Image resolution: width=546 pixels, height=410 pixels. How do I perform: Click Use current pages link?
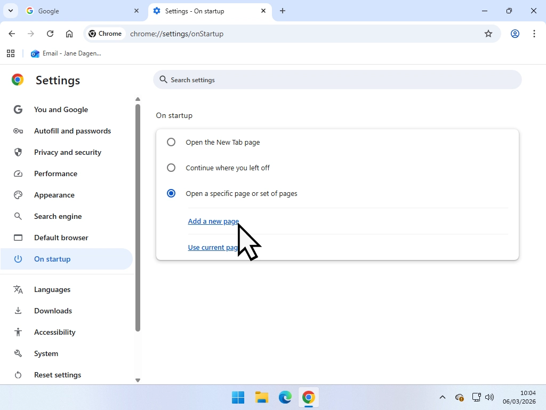coord(213,247)
